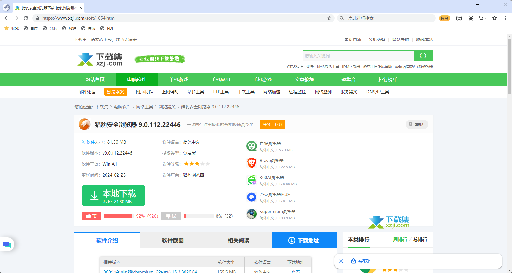Open the 夸克浏览器PC版 icon
Screen dimensions: 512x273
(x=252, y=198)
